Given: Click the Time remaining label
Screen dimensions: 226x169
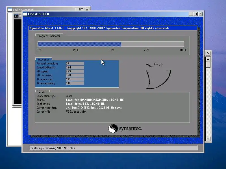Looking at the screenshot, I should coord(46,83).
